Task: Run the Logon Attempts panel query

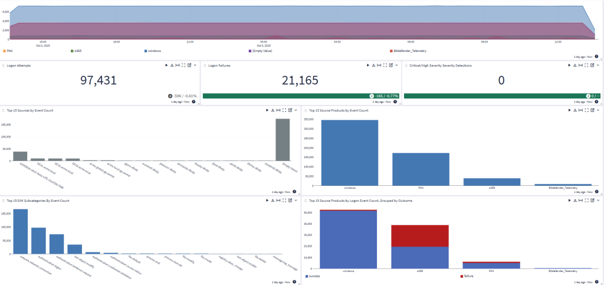Action: (166, 65)
